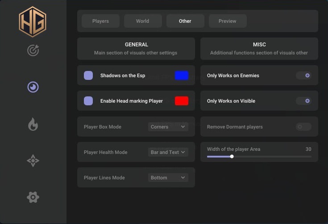Click the Width of the player Area slider

[x=259, y=157]
